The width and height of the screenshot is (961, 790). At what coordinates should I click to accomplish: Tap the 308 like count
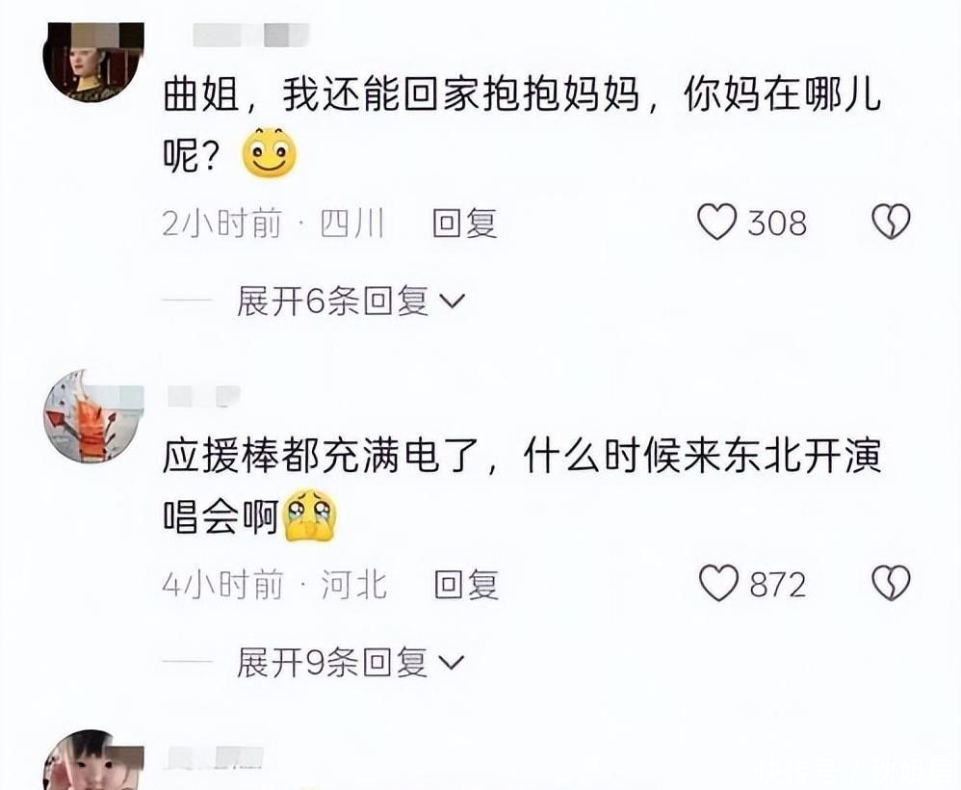click(x=776, y=223)
